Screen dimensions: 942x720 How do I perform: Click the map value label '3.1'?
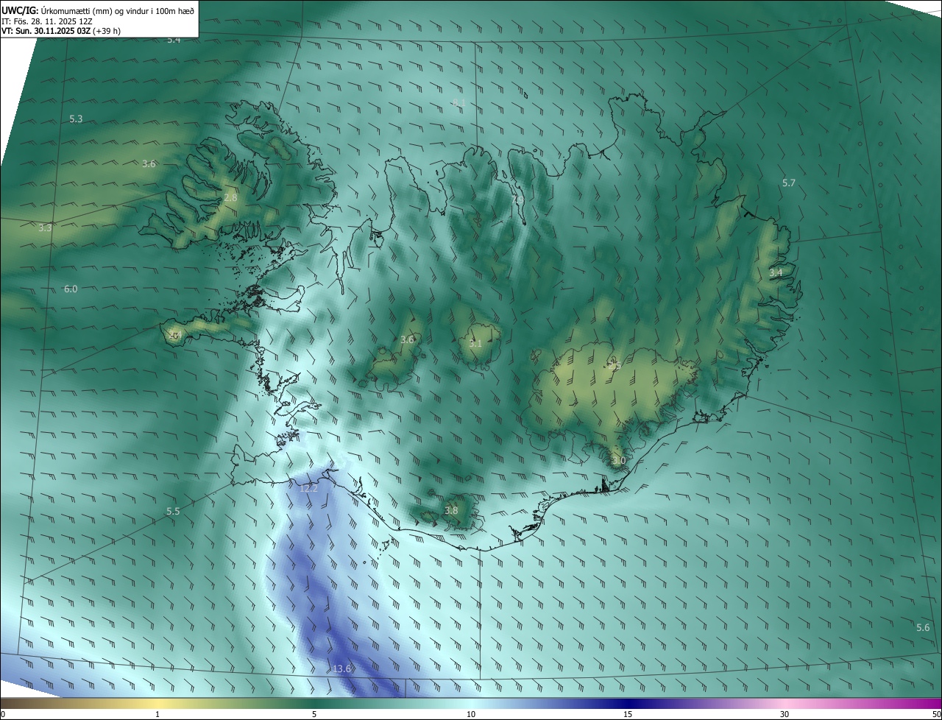[475, 343]
